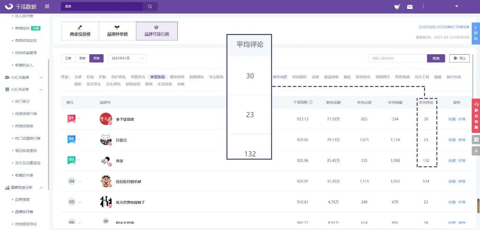480x230 pixels.
Task: Filter industry by 医疗养生
Action: coord(94,84)
